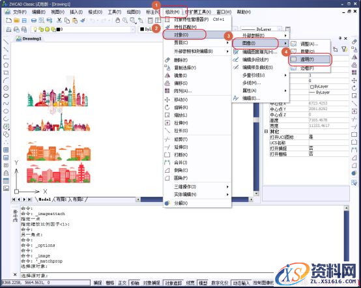Click the 高度 value 7165.4678 in properties

319,120
